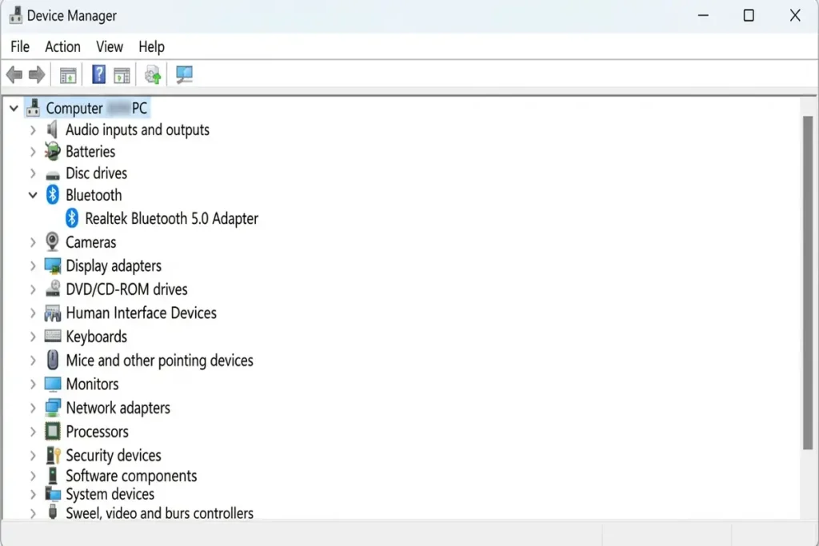Expand the Keyboards chevron
Image resolution: width=819 pixels, height=546 pixels.
tap(33, 337)
